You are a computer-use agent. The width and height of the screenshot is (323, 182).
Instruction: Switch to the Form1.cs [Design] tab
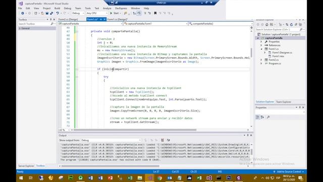[118, 19]
